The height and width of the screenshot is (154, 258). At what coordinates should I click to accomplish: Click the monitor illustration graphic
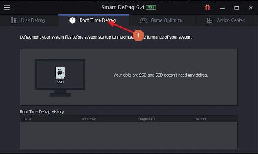point(60,78)
